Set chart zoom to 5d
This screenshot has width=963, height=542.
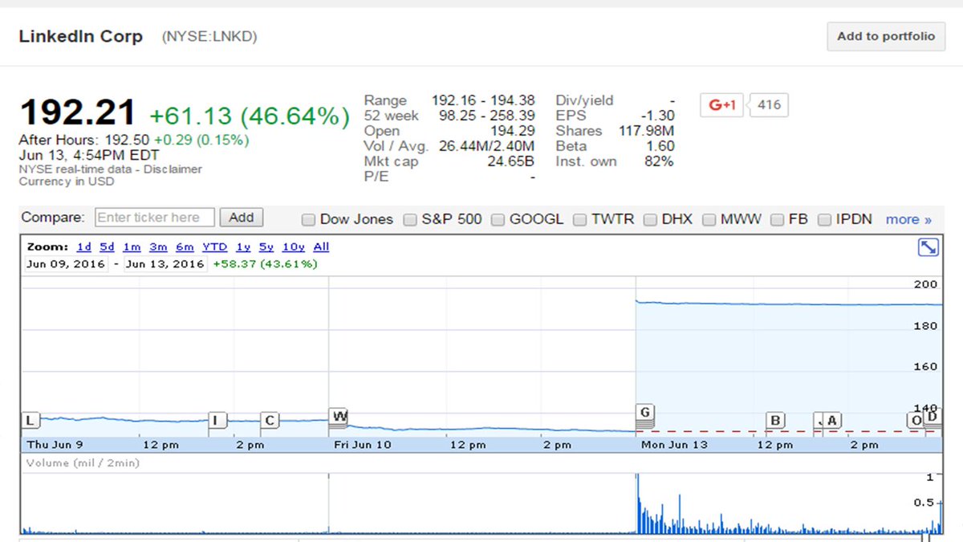click(107, 247)
